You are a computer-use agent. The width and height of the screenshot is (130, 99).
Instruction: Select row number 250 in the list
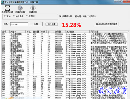click(3, 91)
